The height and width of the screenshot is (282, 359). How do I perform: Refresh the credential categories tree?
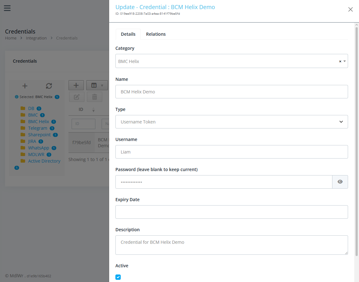(49, 86)
